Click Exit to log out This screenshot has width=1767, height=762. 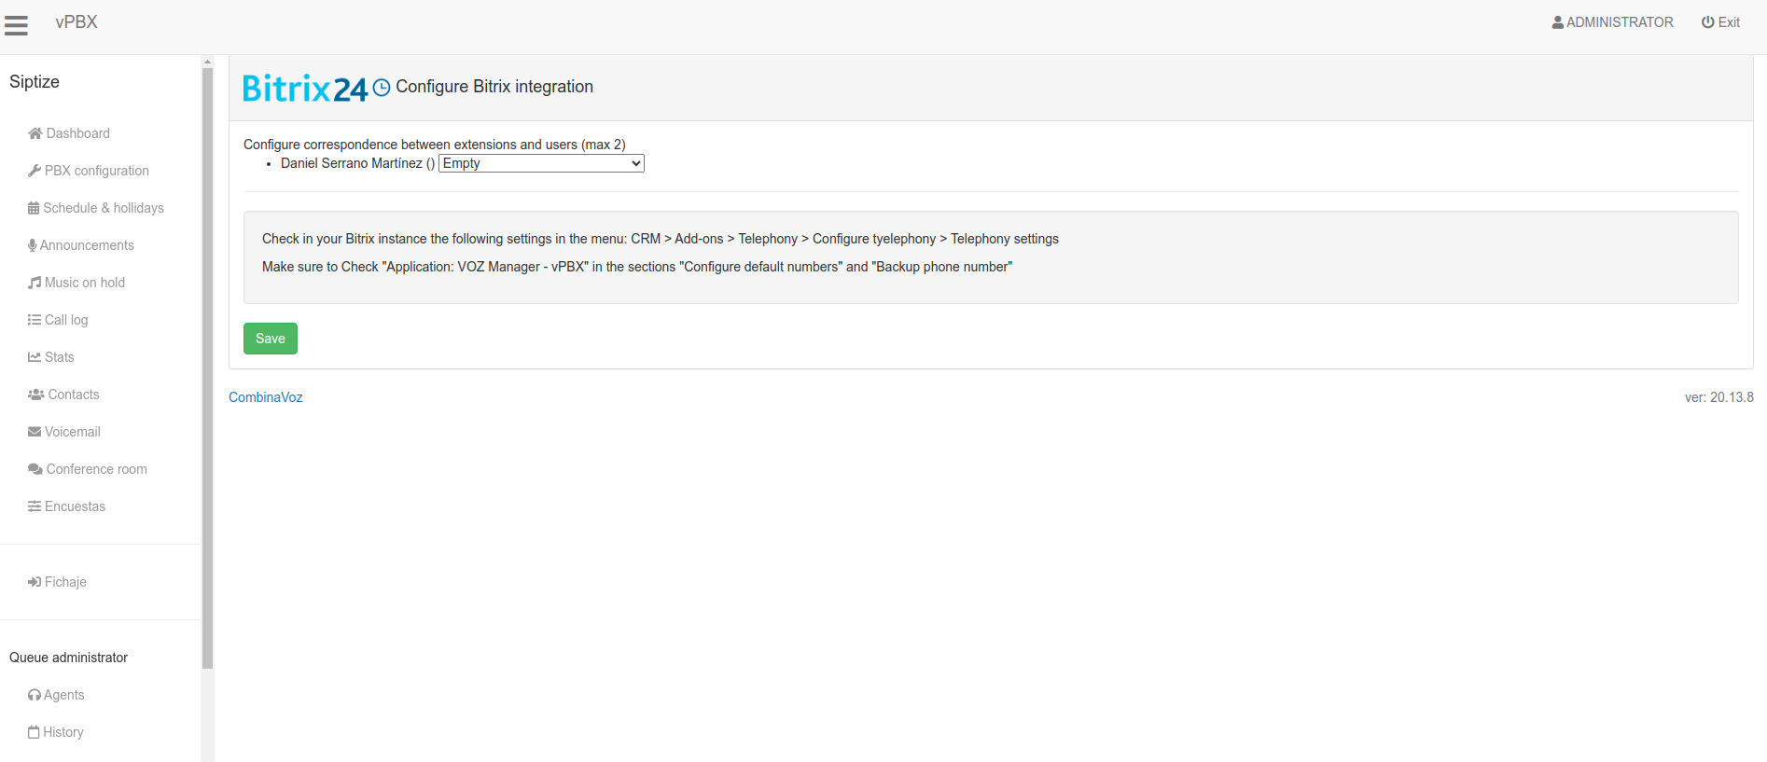click(1720, 22)
